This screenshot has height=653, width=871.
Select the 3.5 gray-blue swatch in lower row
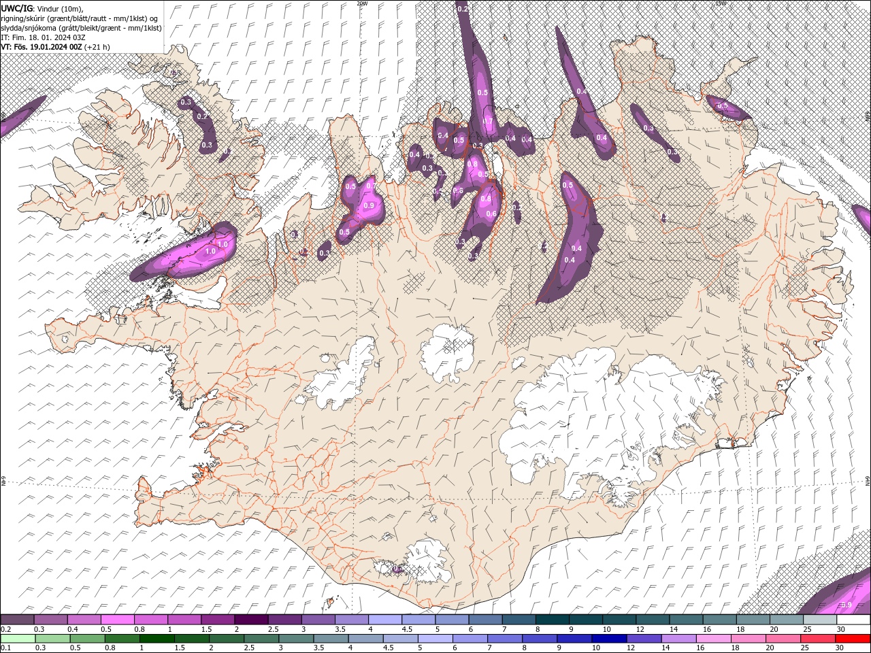click(x=331, y=639)
